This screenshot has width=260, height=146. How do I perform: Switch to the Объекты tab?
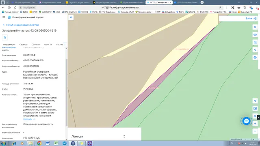36,45
